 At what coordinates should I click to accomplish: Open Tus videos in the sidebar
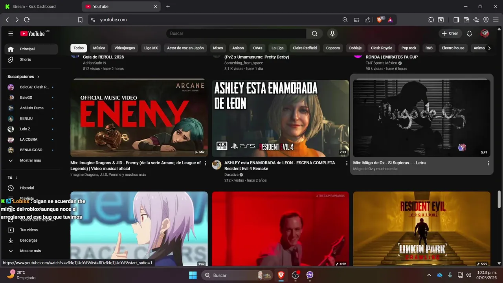pos(31,230)
